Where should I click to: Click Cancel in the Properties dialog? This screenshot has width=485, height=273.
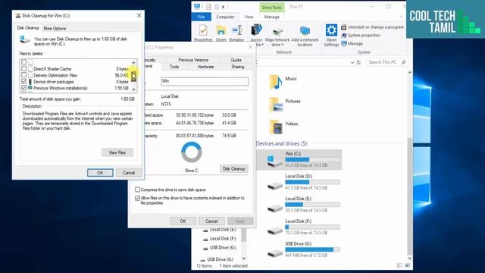[x=211, y=221]
